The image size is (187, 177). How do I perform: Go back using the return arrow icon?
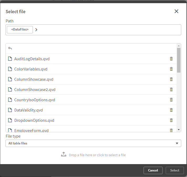10,48
